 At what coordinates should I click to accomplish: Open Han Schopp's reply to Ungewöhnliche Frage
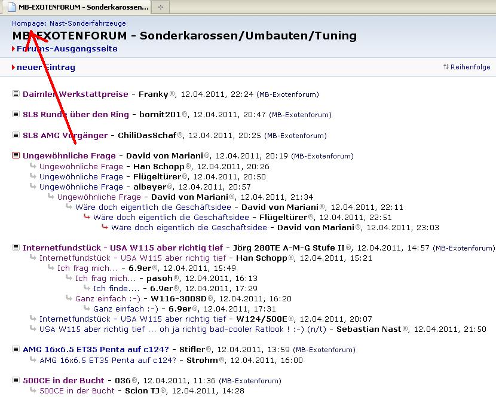click(x=81, y=166)
